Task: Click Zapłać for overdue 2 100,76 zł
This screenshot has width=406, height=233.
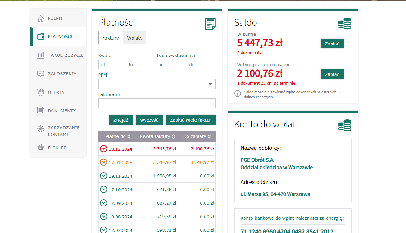Action: point(332,74)
